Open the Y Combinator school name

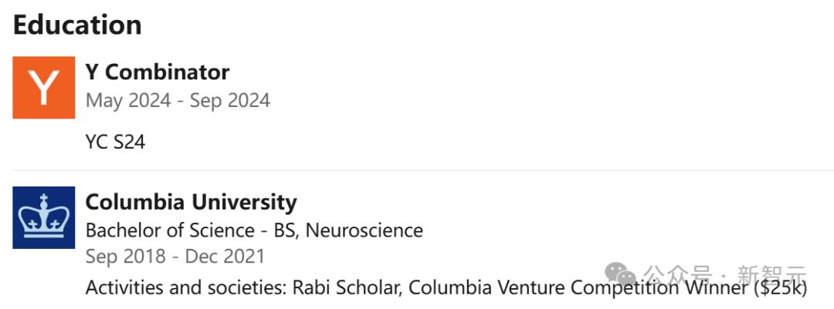(157, 72)
